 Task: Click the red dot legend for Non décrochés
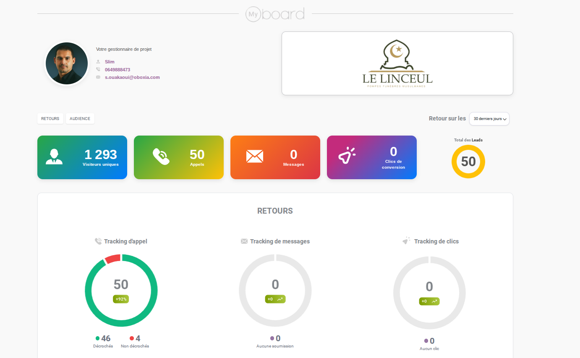[132, 338]
